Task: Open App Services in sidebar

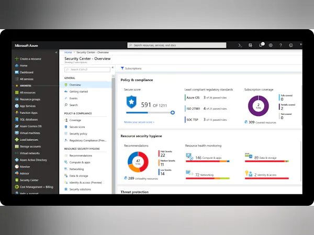Action: pos(25,106)
